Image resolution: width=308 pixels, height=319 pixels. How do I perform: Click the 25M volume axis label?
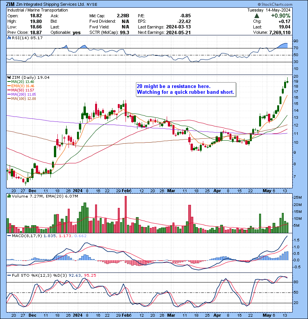tap(297, 197)
